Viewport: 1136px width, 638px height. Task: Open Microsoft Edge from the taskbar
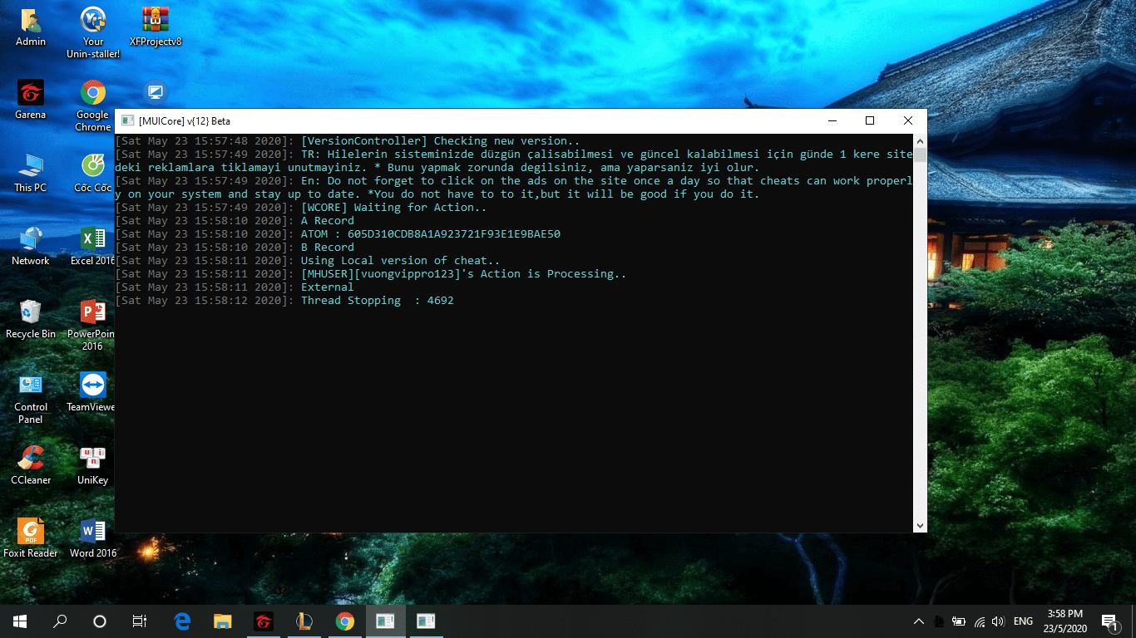(182, 621)
